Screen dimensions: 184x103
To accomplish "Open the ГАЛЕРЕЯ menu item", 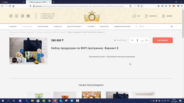I will [x=91, y=27].
